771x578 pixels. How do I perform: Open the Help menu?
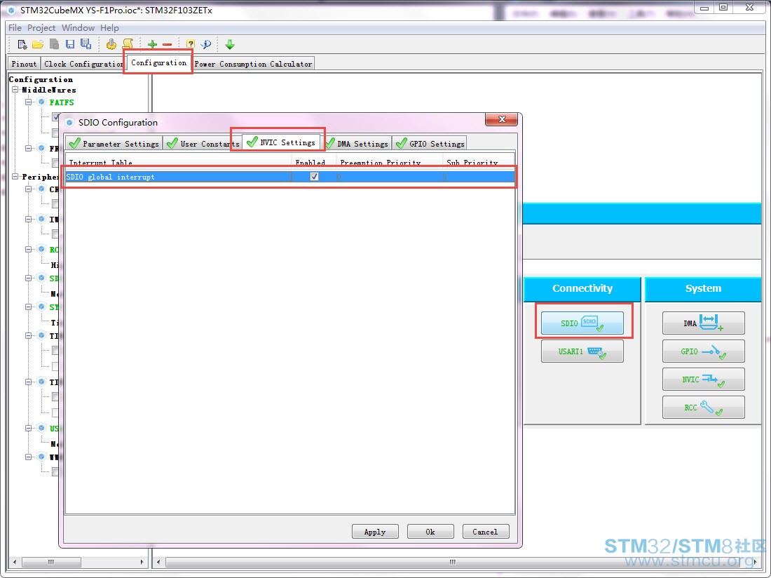click(x=109, y=27)
